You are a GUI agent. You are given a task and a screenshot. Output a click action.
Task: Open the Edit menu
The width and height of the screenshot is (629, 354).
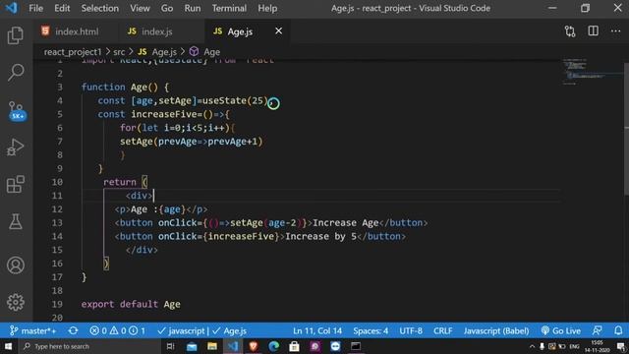click(62, 8)
